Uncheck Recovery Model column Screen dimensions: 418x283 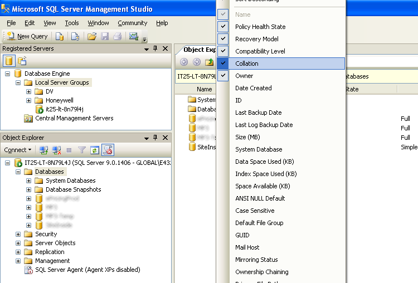click(x=281, y=39)
